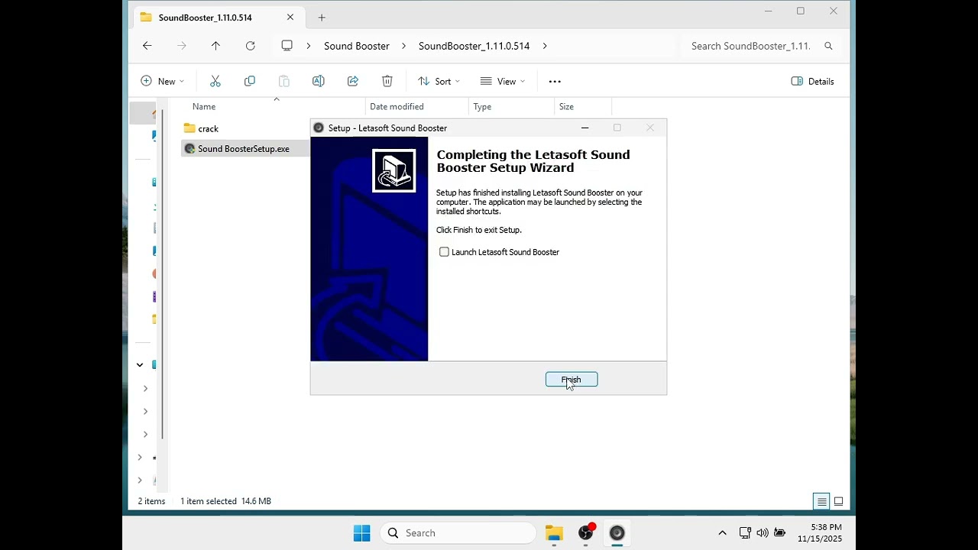The width and height of the screenshot is (978, 550).
Task: Click the Setup dialog title bar icon
Action: [x=319, y=128]
